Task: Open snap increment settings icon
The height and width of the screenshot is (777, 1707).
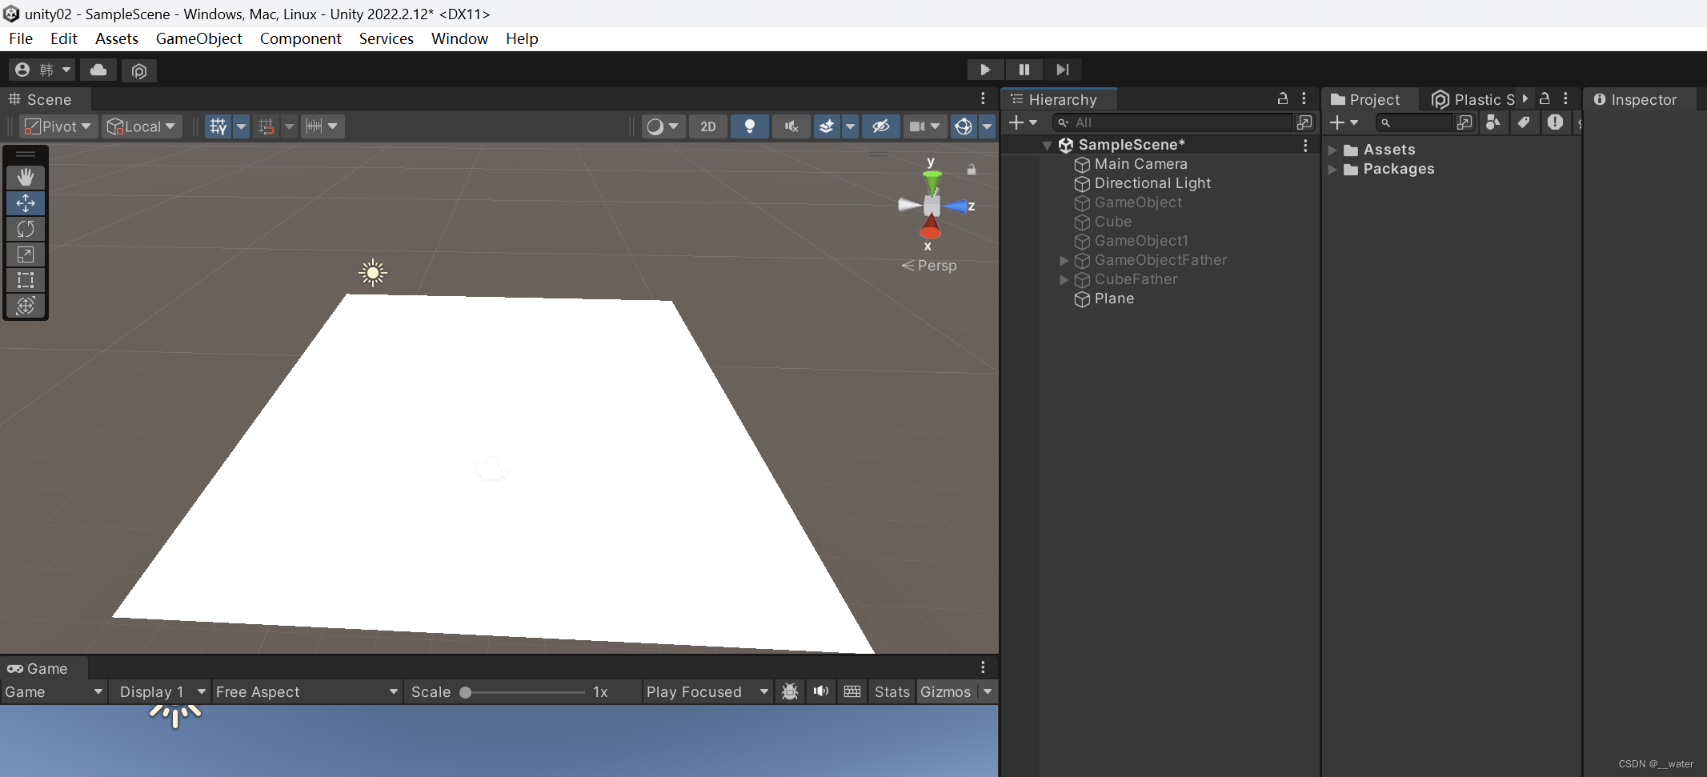Action: 323,126
